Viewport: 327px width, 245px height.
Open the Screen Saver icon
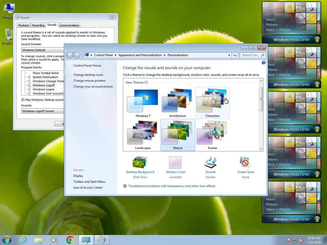pyautogui.click(x=246, y=162)
